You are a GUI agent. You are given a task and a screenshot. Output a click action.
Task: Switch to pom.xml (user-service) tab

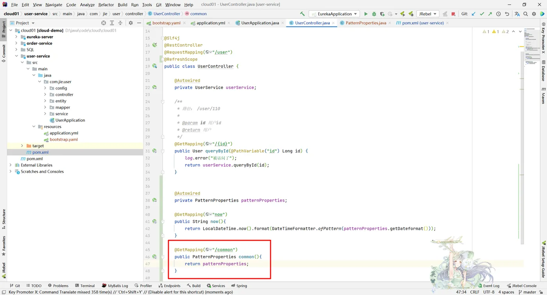[422, 23]
